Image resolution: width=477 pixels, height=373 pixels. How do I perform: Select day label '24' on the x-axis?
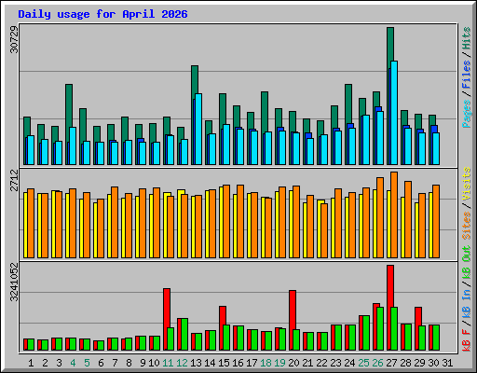tap(349, 363)
